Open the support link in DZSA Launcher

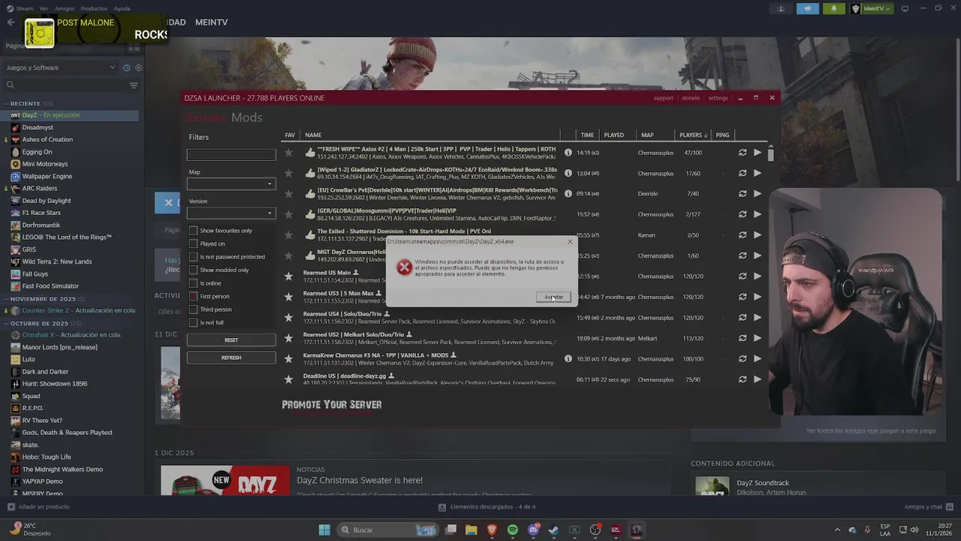[663, 98]
